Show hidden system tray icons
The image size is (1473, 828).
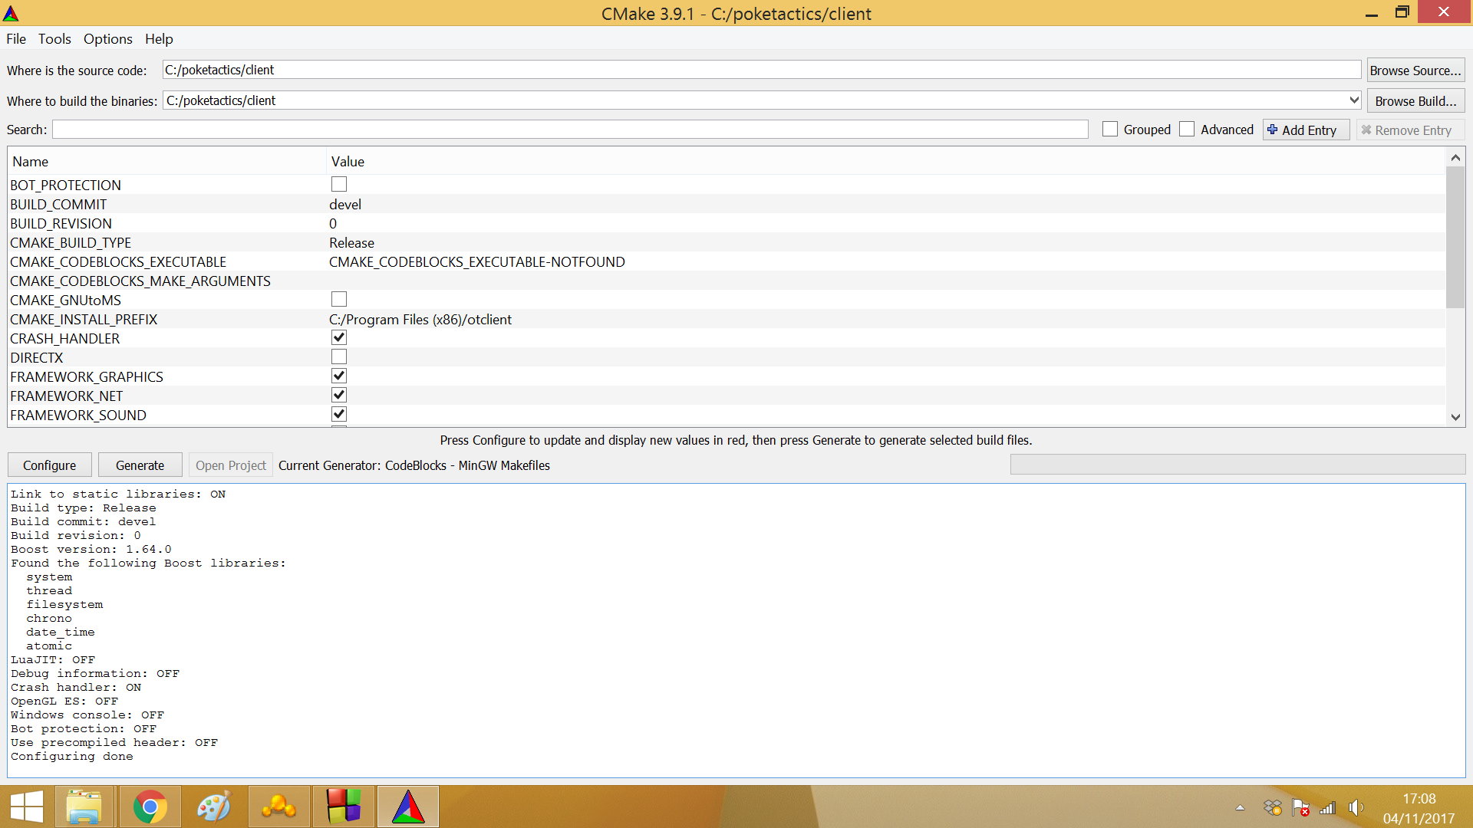[x=1240, y=807]
